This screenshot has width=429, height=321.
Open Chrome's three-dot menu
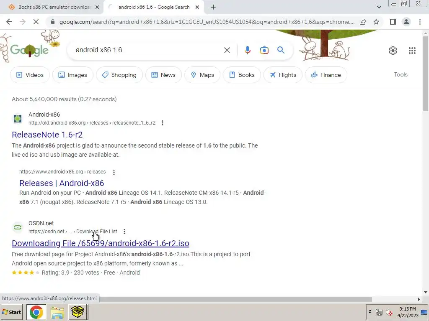click(420, 22)
